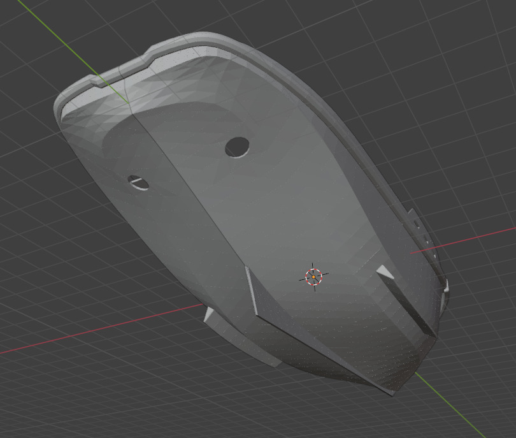Click the small oval slotted hole on the shell
This screenshot has width=516, height=438.
point(138,182)
